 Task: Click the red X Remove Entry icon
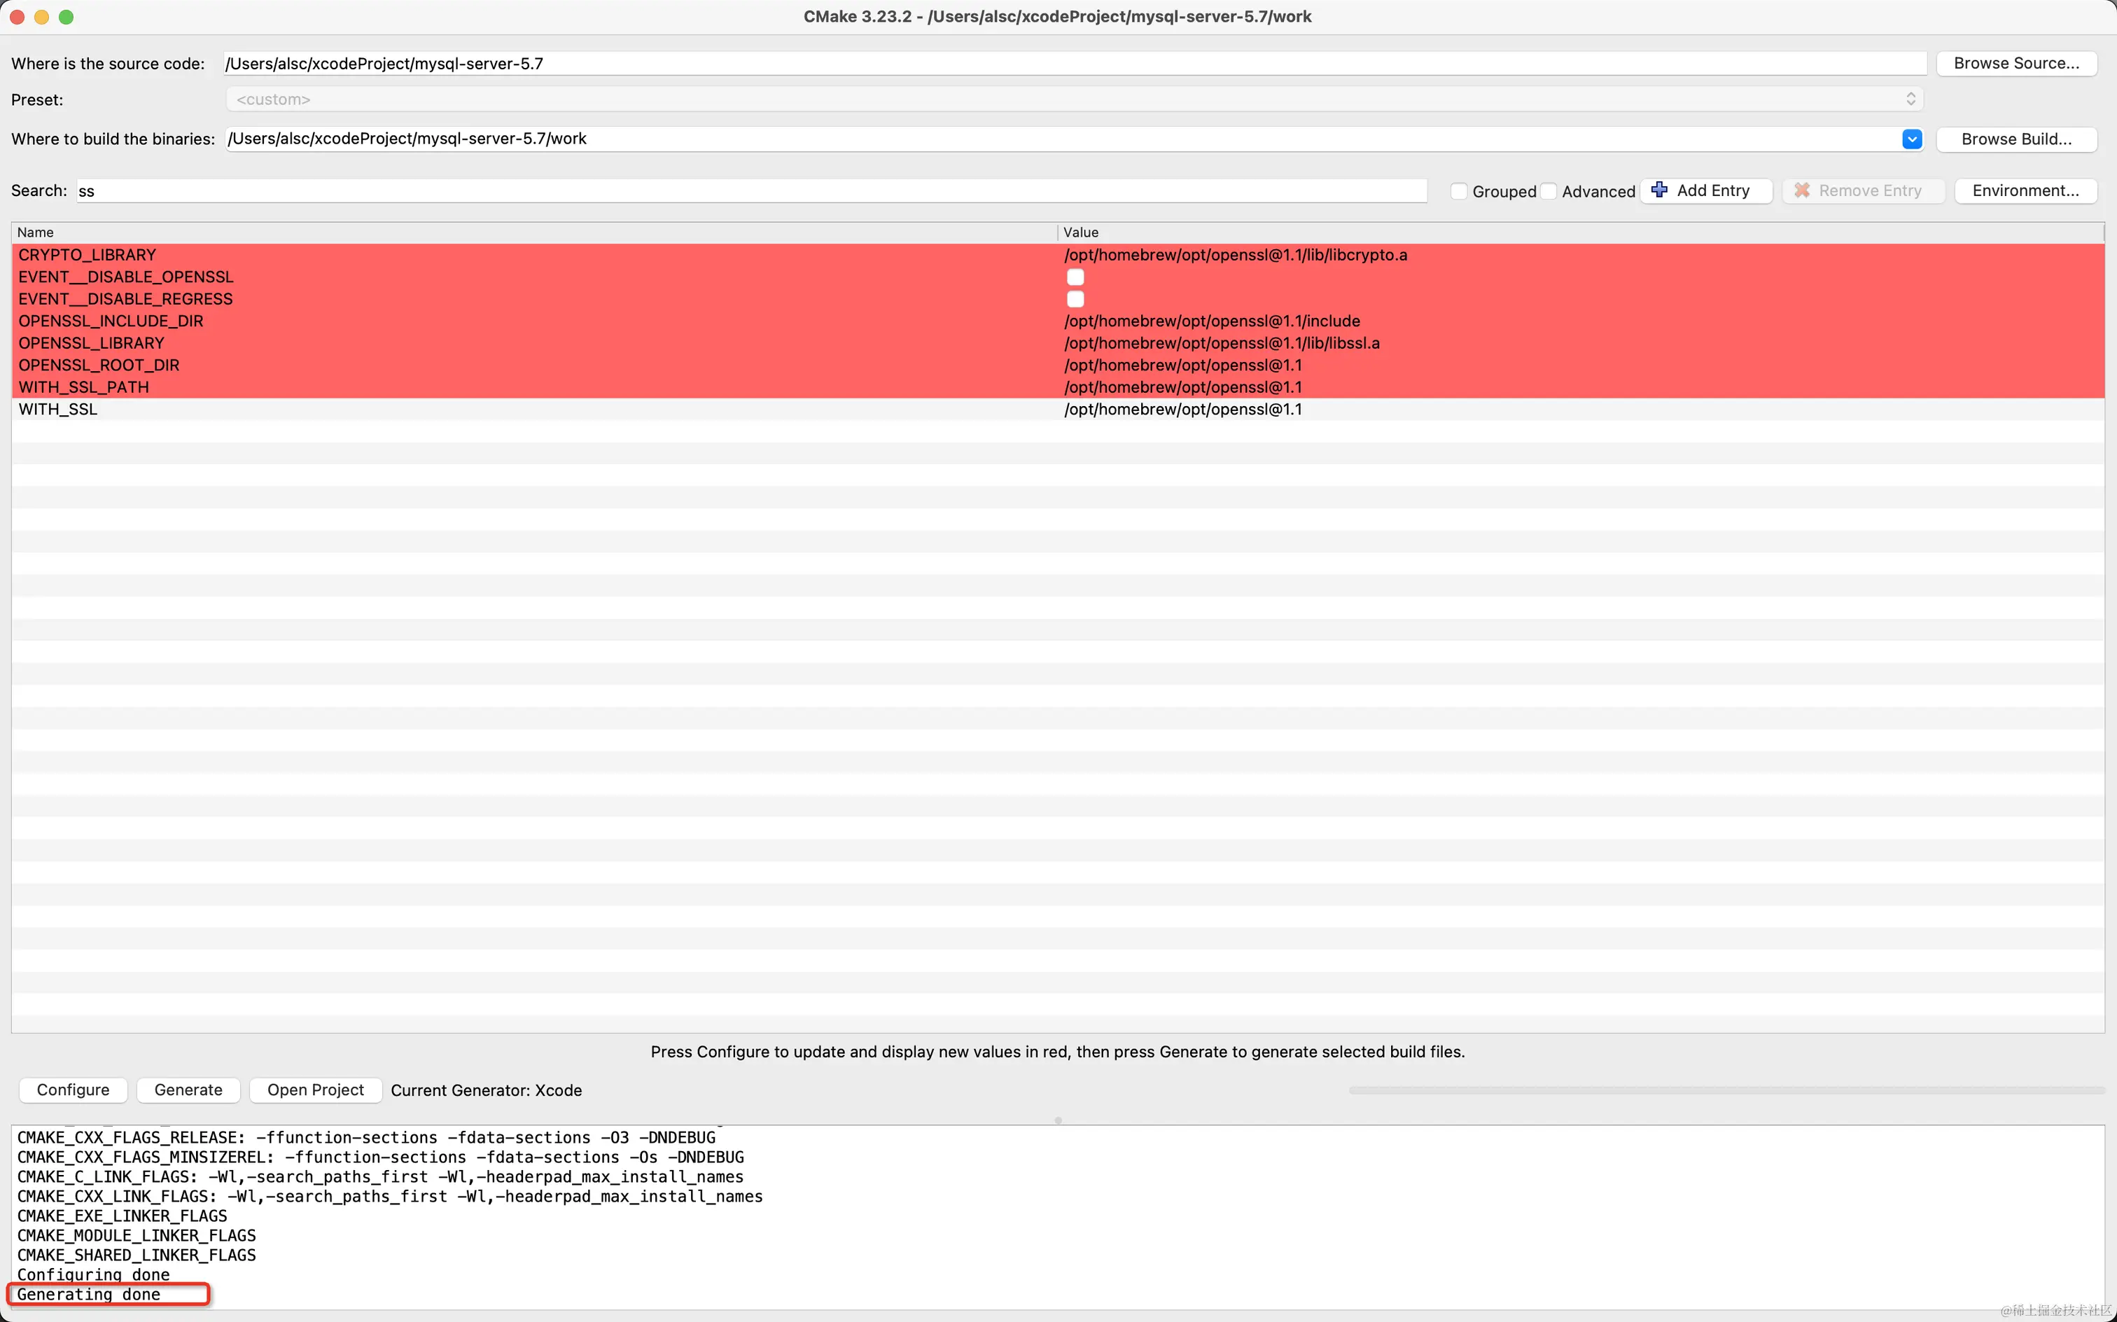coord(1801,190)
